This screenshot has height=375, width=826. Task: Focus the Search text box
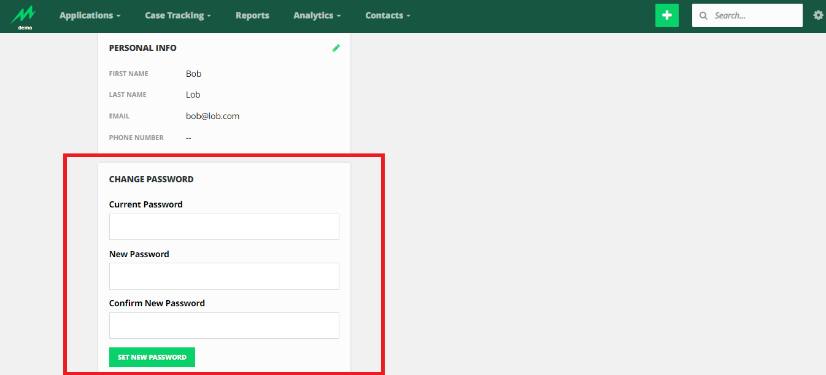755,16
